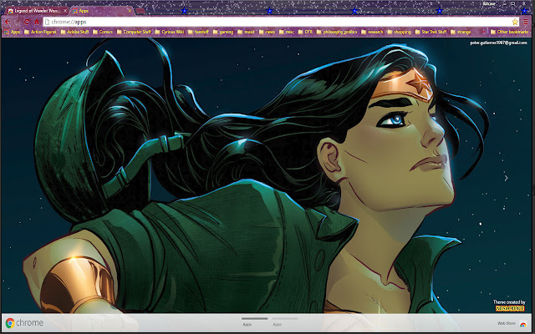This screenshot has width=535, height=334.
Task: Expand the Star Trek Stuff folder
Action: [431, 32]
